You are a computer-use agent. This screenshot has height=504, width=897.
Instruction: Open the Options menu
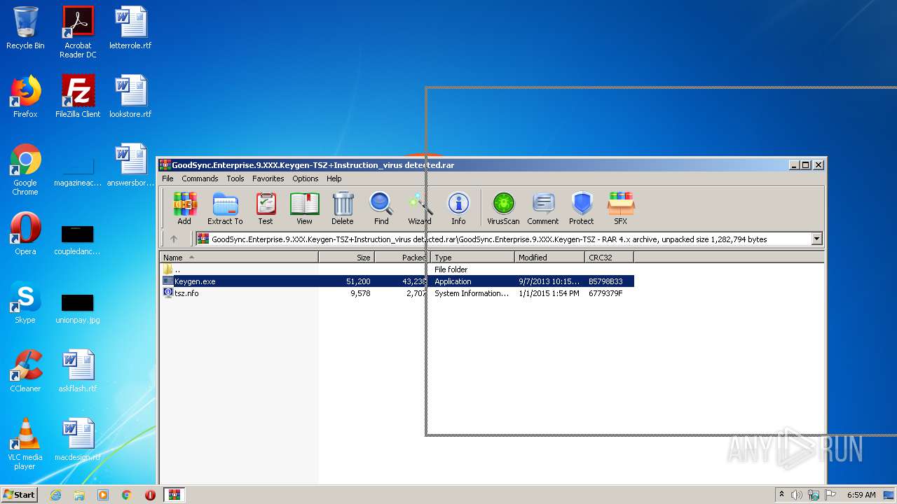[306, 178]
